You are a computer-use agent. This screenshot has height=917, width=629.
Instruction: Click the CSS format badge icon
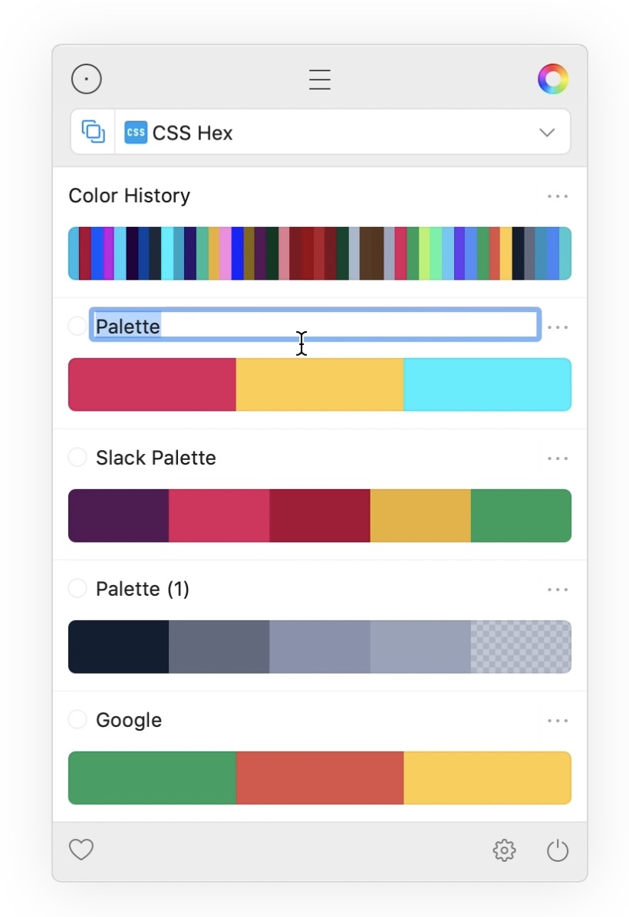click(136, 132)
